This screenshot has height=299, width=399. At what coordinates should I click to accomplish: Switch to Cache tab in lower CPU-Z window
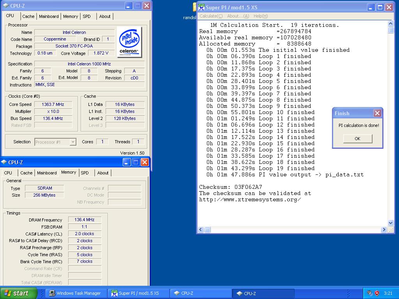coord(26,173)
